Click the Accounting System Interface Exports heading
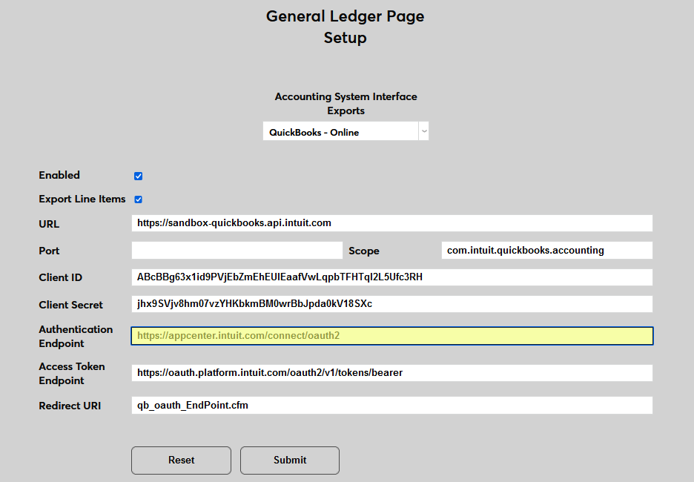Screen dimensions: 694x482 (x=345, y=103)
